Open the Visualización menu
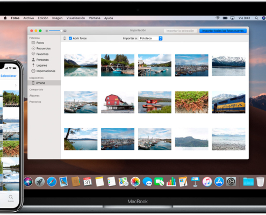 click(76, 18)
